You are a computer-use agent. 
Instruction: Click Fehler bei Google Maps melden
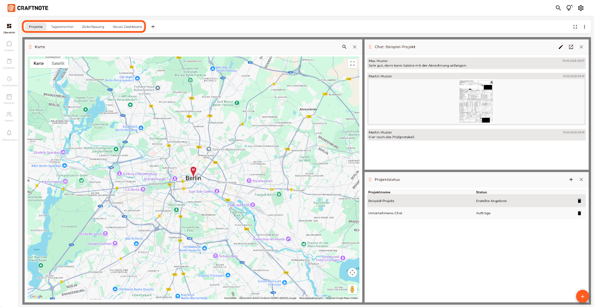coord(342,298)
